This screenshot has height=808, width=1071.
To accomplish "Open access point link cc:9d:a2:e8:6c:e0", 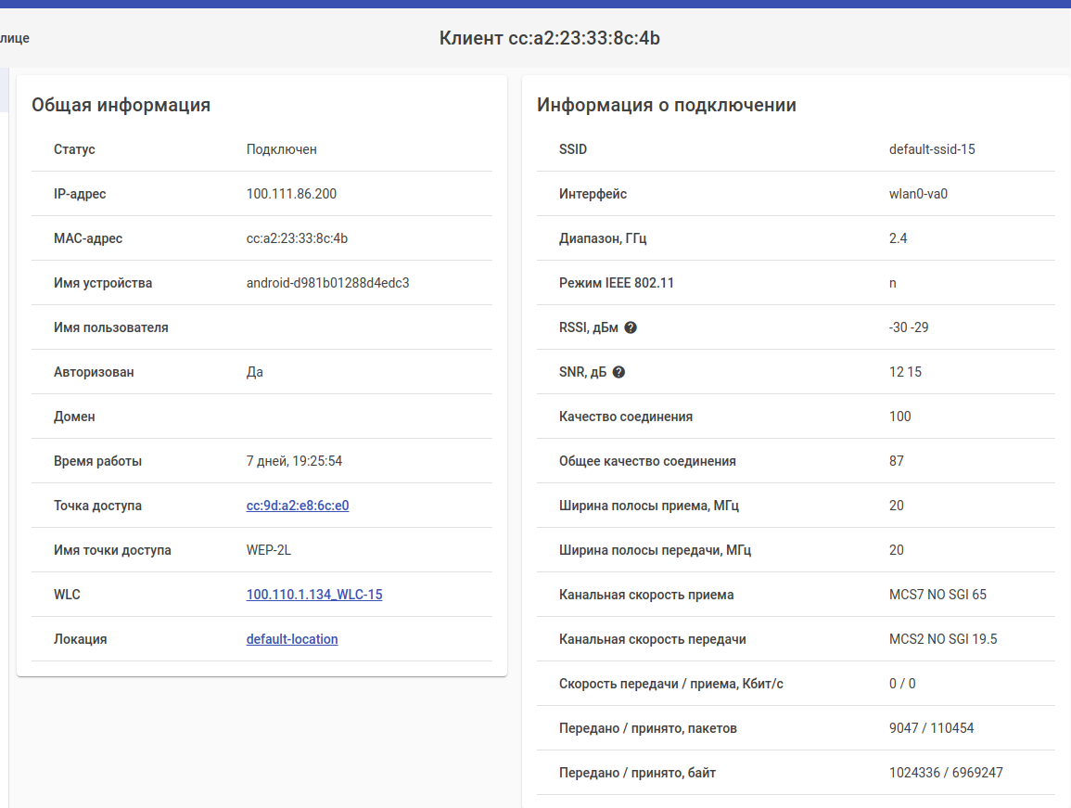I will pos(297,506).
